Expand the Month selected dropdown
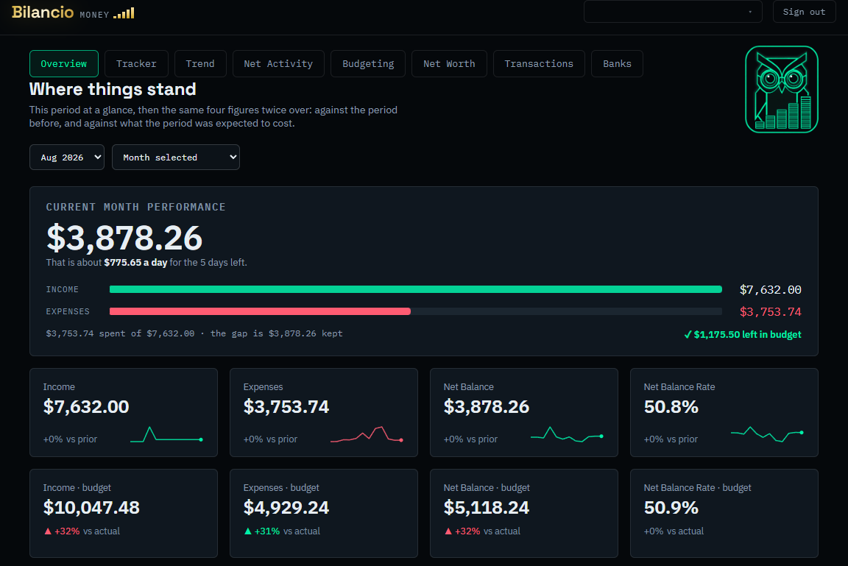The width and height of the screenshot is (848, 566). [176, 158]
